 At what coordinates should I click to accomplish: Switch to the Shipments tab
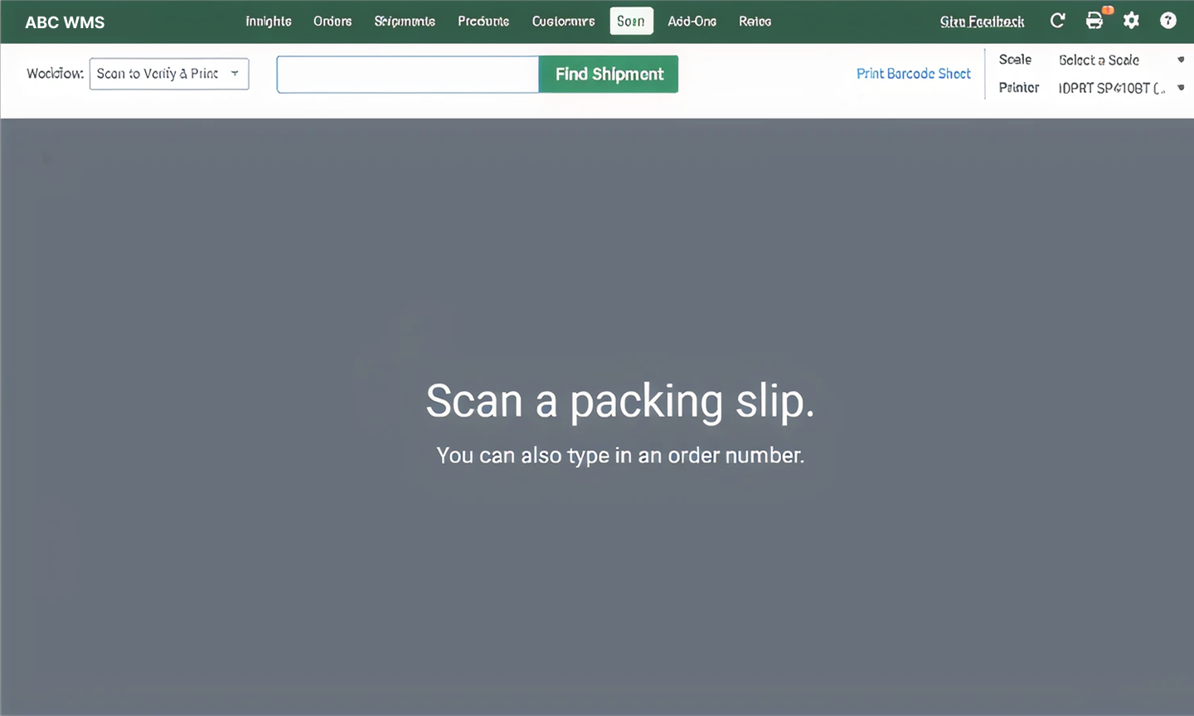tap(405, 22)
